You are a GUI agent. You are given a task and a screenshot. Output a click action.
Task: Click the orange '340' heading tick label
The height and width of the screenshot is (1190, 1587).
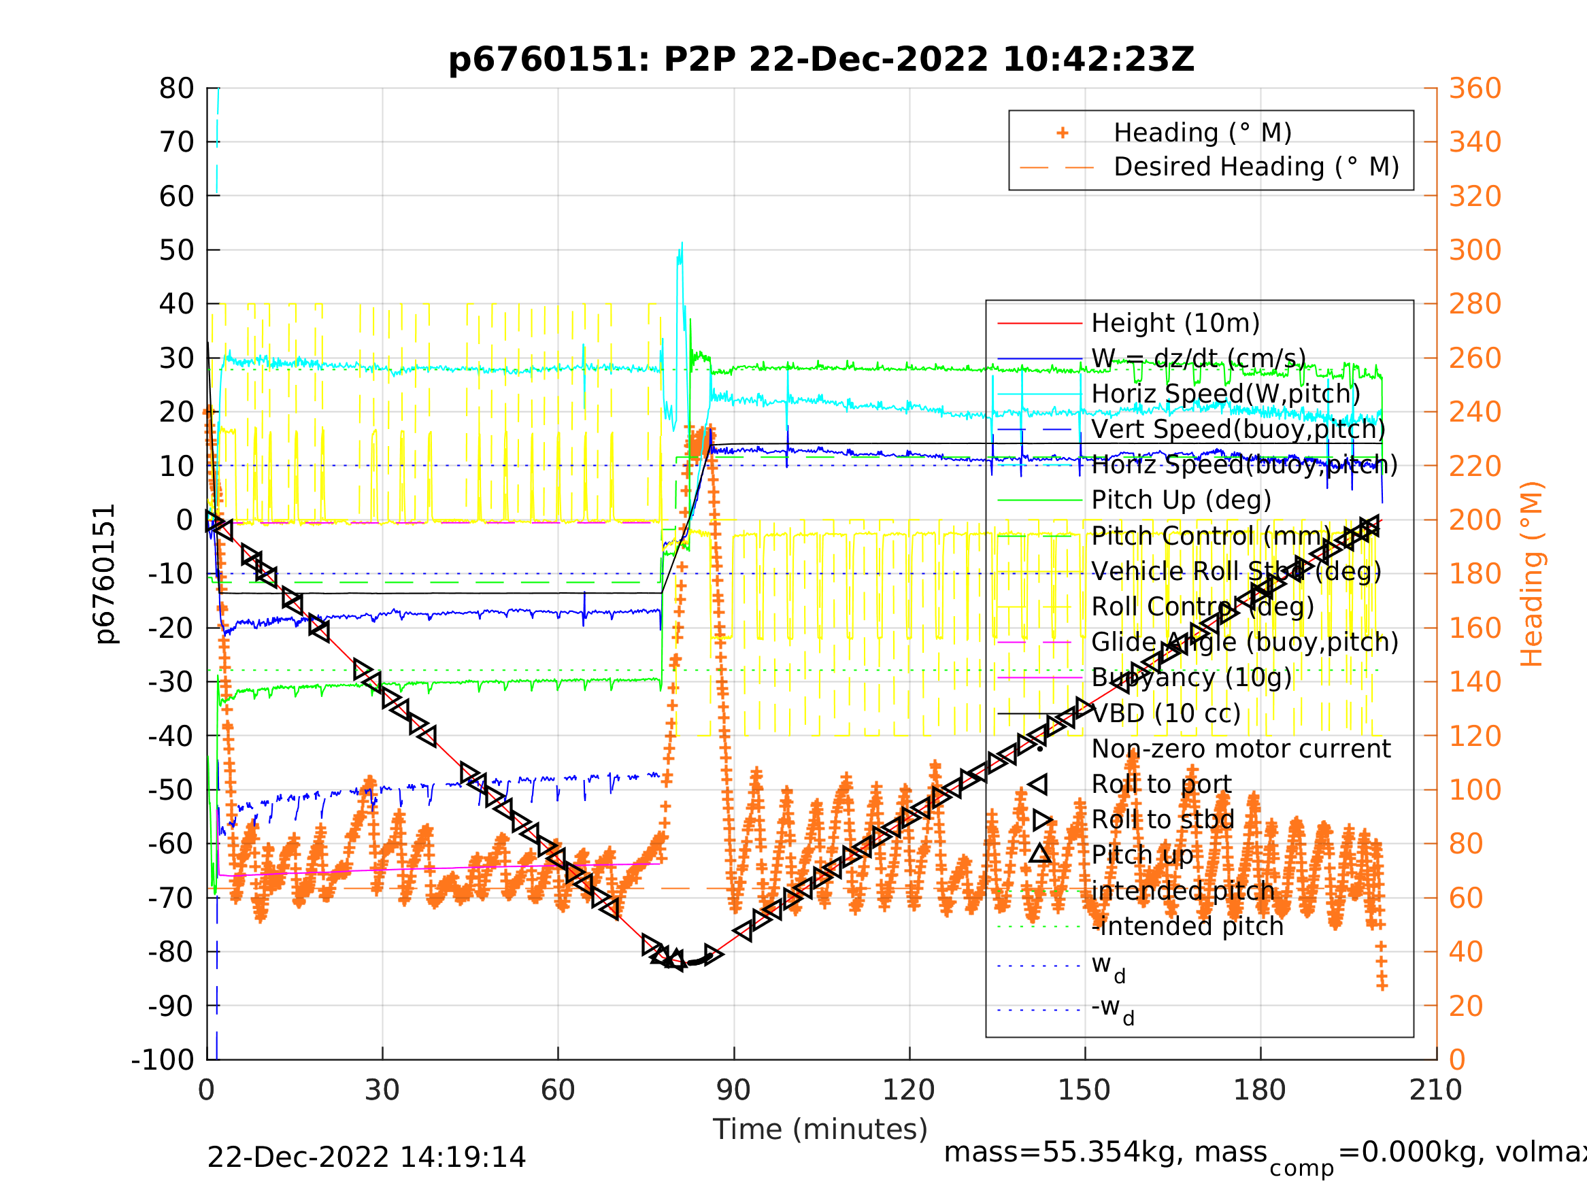(x=1475, y=142)
